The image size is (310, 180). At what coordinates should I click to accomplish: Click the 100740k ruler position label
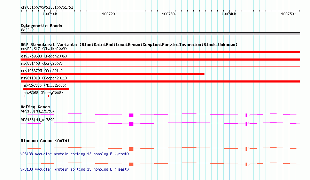229,14
